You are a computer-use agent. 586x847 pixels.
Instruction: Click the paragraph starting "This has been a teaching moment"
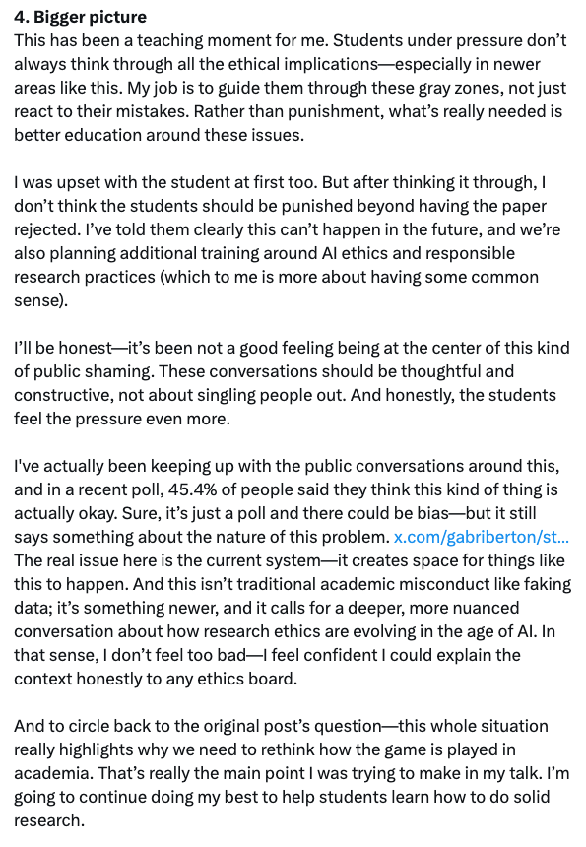pos(291,88)
